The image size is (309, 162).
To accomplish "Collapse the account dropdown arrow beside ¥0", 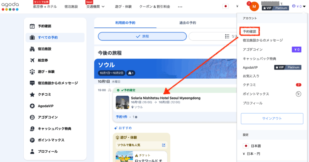I will pos(304,7).
